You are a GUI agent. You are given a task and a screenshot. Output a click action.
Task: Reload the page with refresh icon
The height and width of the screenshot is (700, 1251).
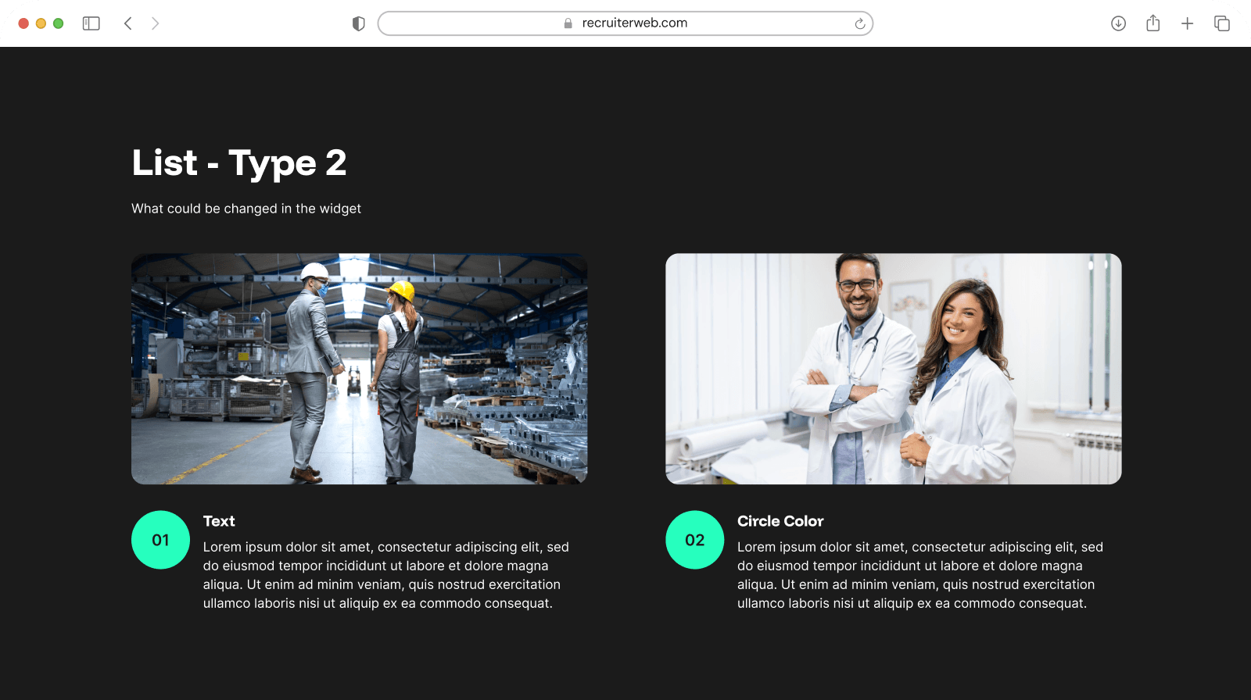[x=859, y=23]
